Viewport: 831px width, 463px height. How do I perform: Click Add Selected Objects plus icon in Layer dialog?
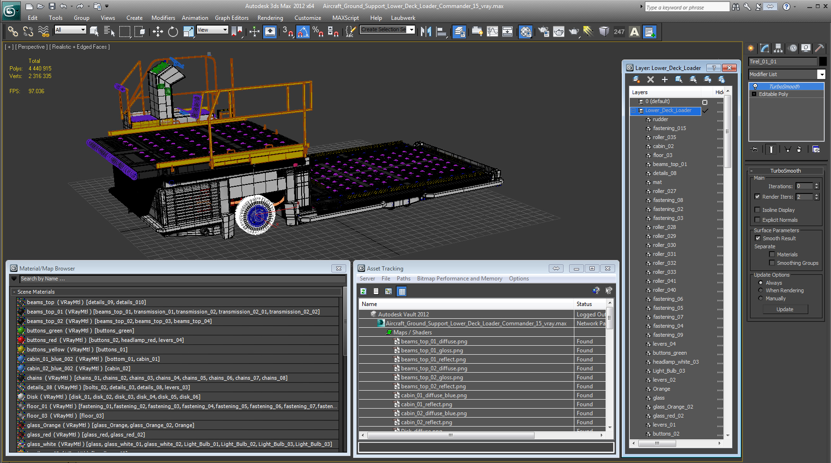665,79
